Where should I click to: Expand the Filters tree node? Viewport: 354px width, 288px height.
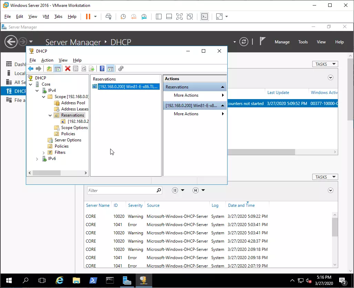coord(44,153)
